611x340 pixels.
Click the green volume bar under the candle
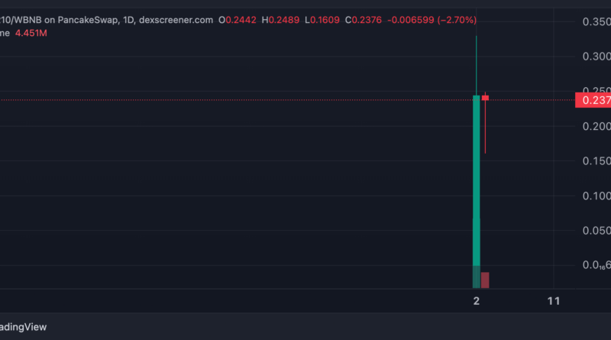(x=477, y=277)
